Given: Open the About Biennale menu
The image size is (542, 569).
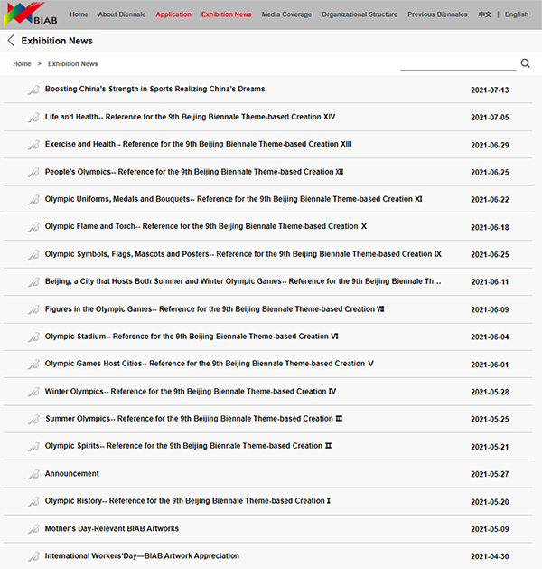Looking at the screenshot, I should click(x=122, y=14).
